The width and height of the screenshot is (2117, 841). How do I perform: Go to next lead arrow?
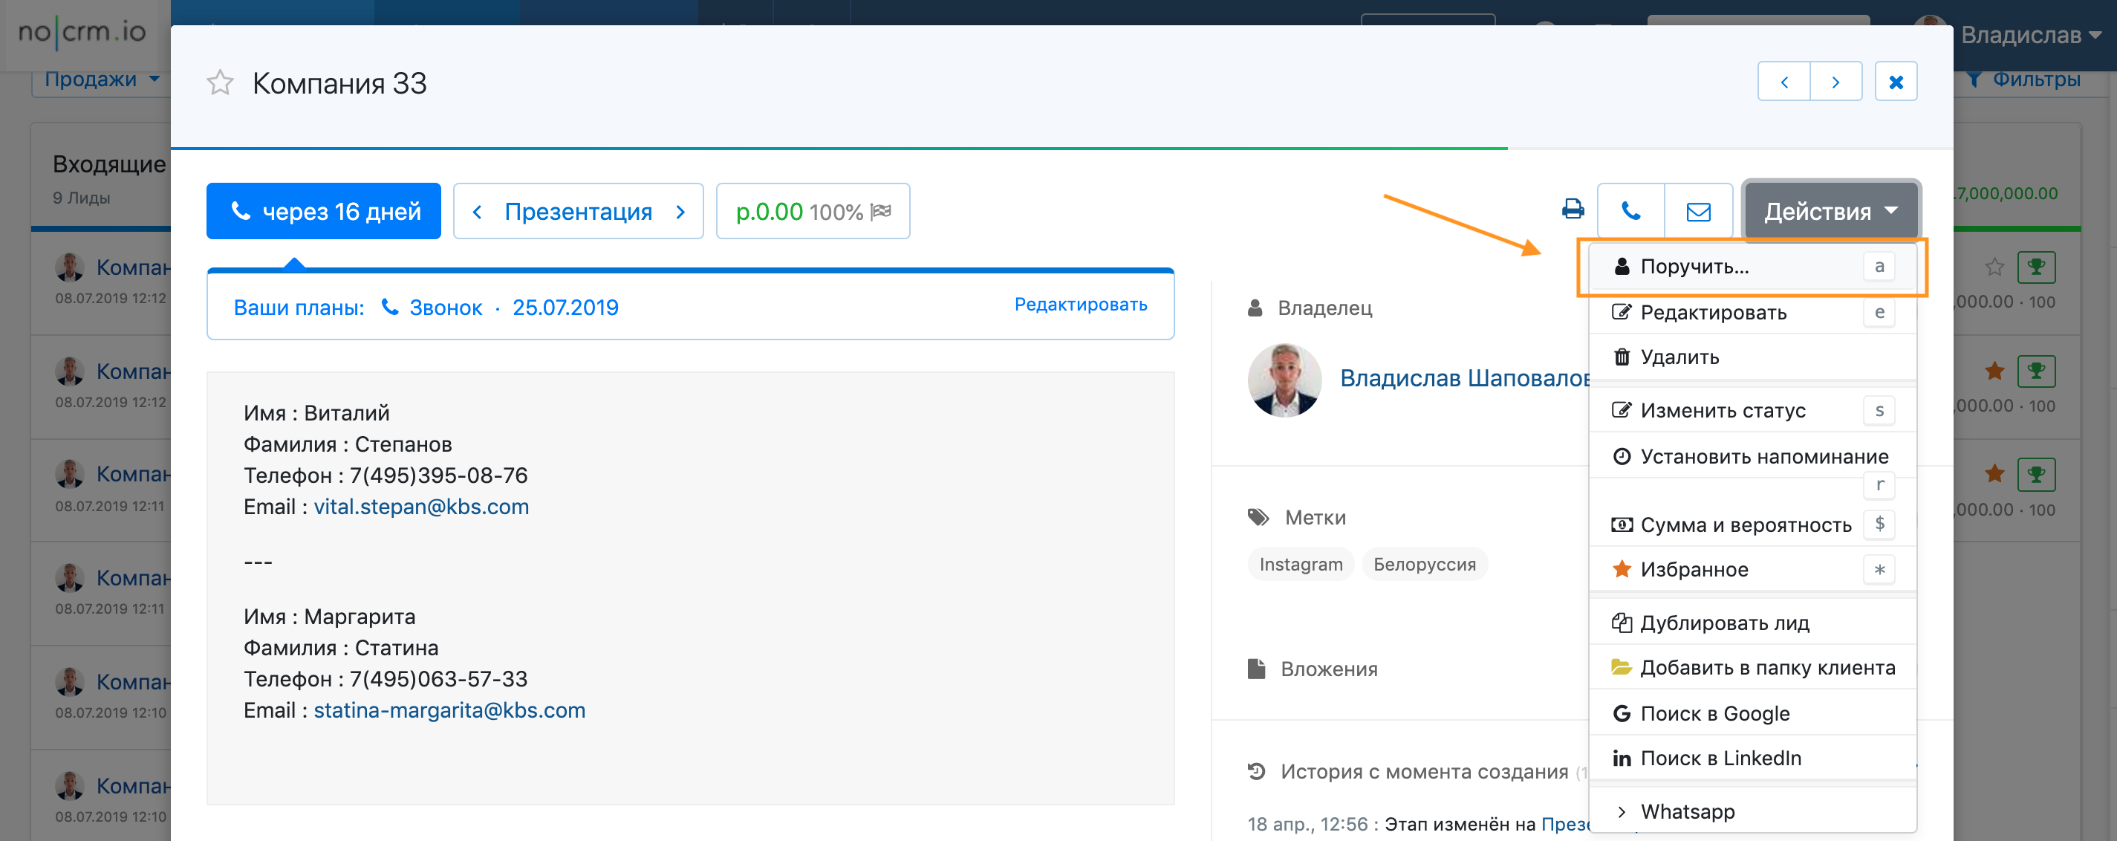[1835, 82]
